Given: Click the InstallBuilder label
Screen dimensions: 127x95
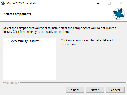Looking at the screenshot, I should click(x=10, y=83).
